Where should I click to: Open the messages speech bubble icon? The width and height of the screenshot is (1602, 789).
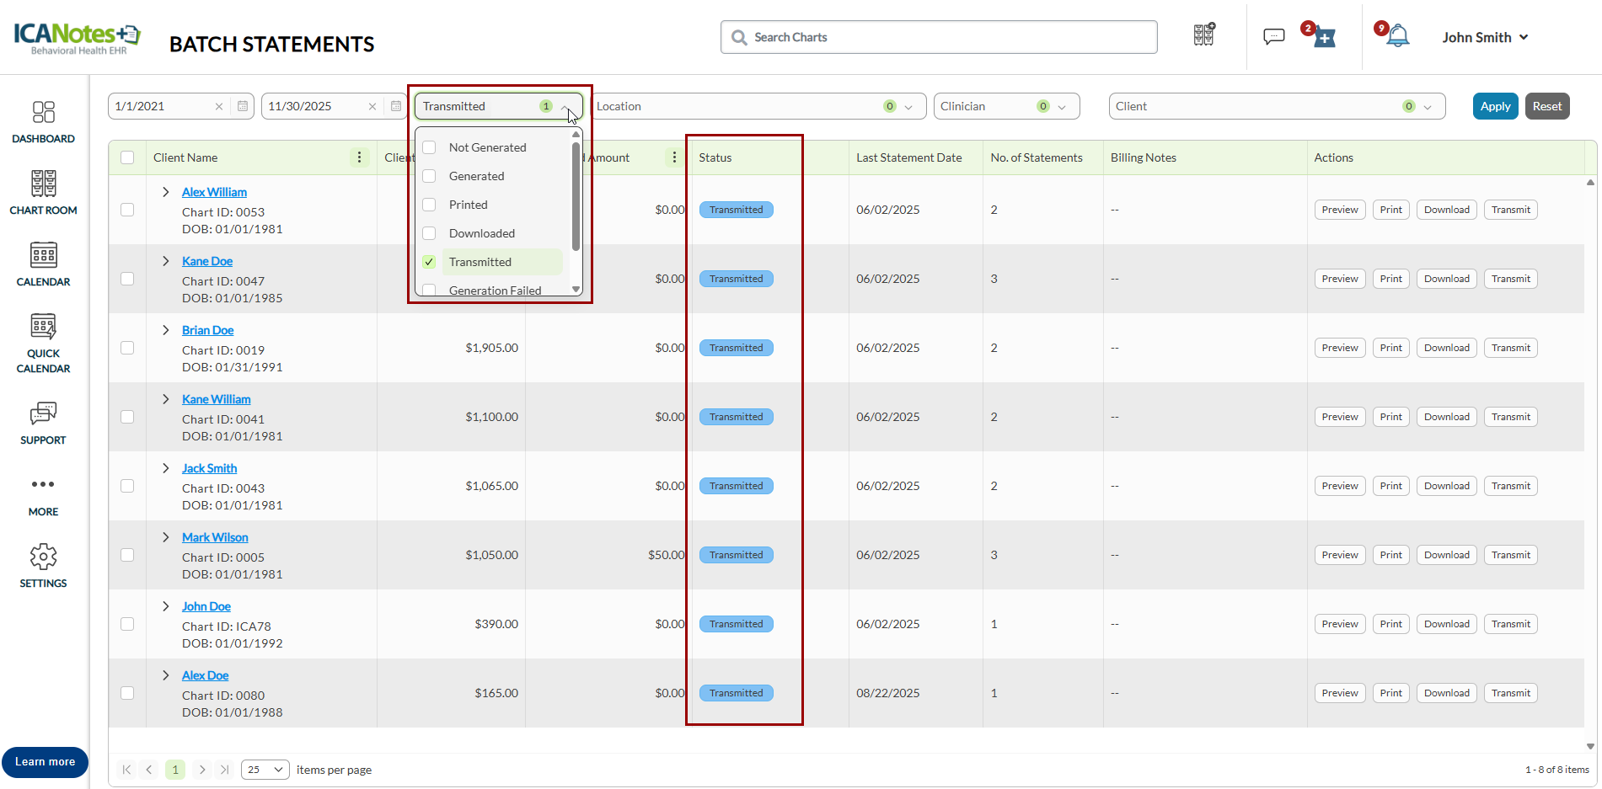[1273, 36]
